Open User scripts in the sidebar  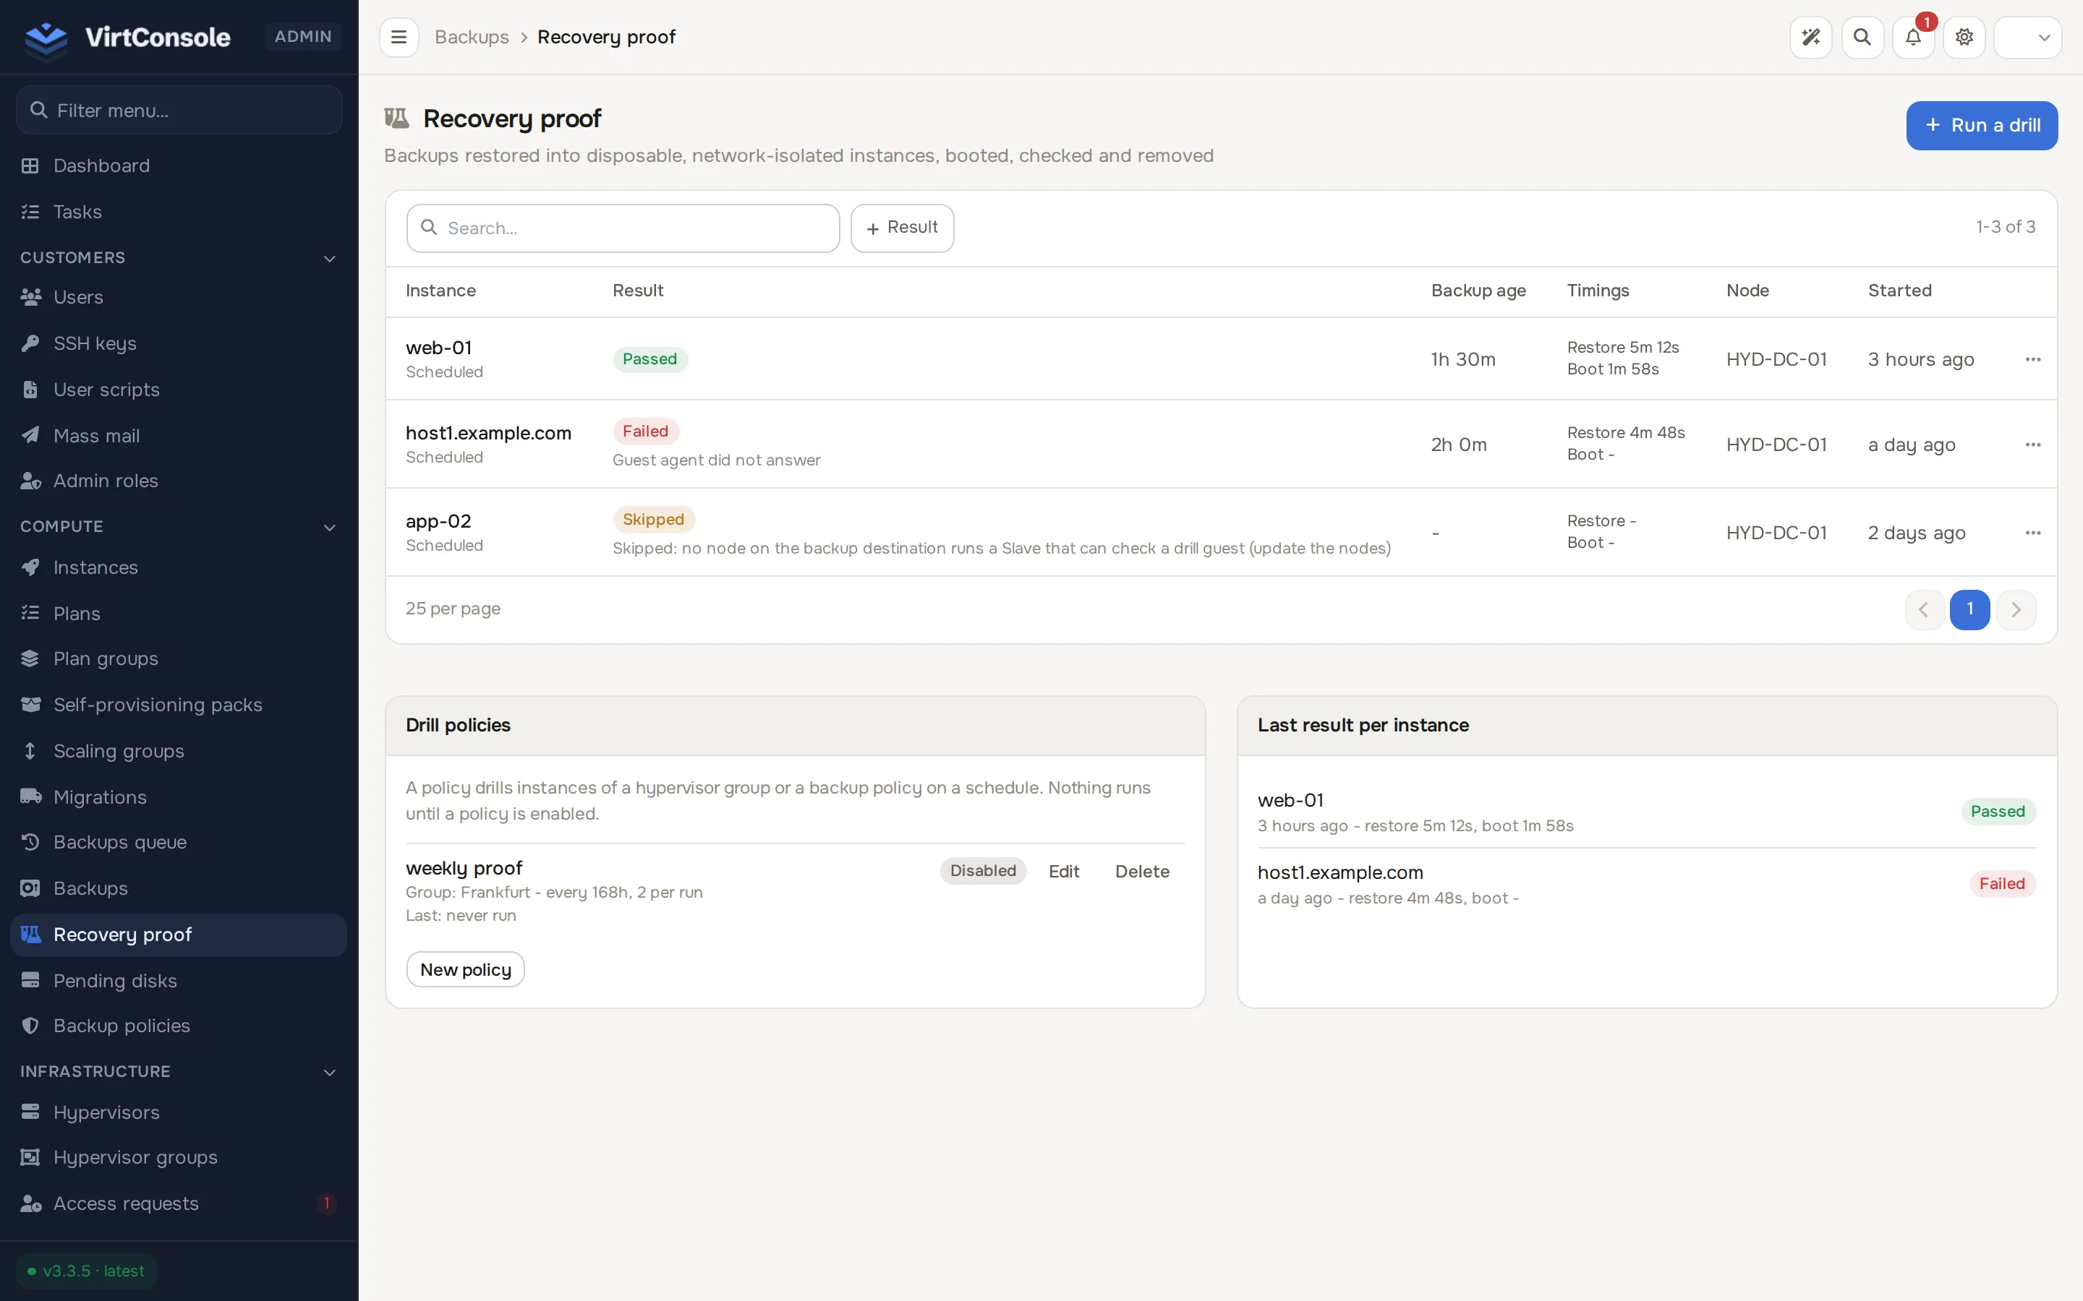tap(179, 390)
